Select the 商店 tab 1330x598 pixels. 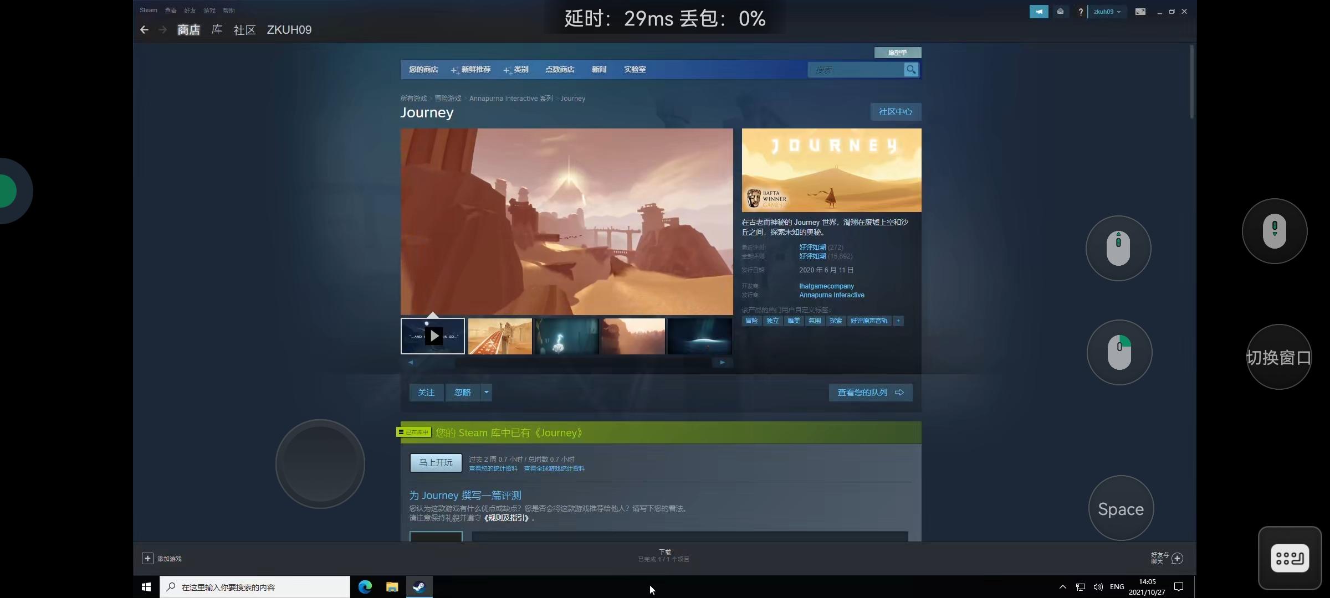click(x=188, y=30)
